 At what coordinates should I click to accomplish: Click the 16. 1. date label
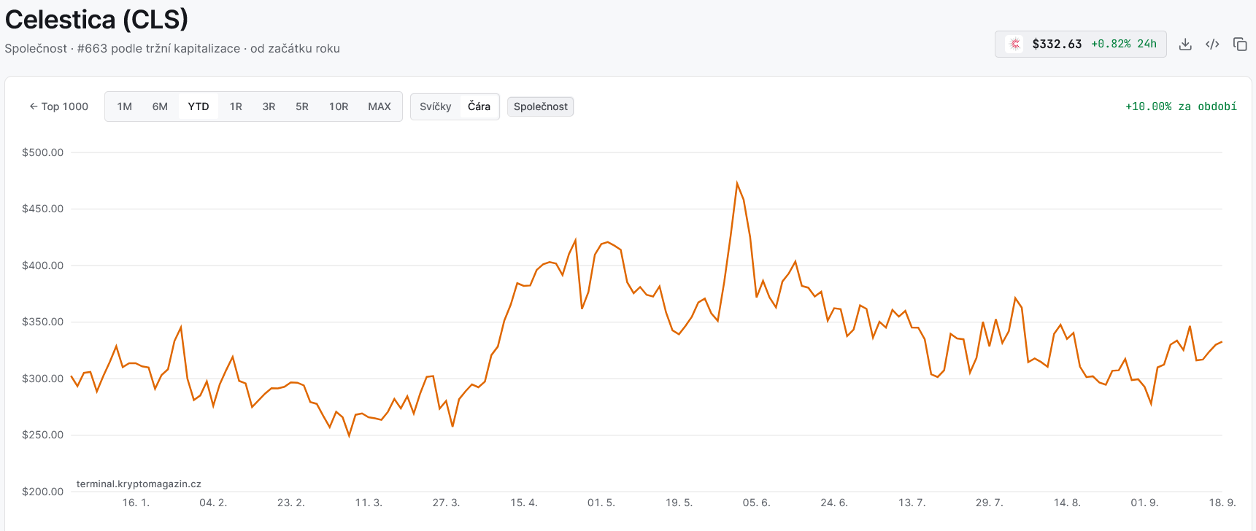coord(136,503)
